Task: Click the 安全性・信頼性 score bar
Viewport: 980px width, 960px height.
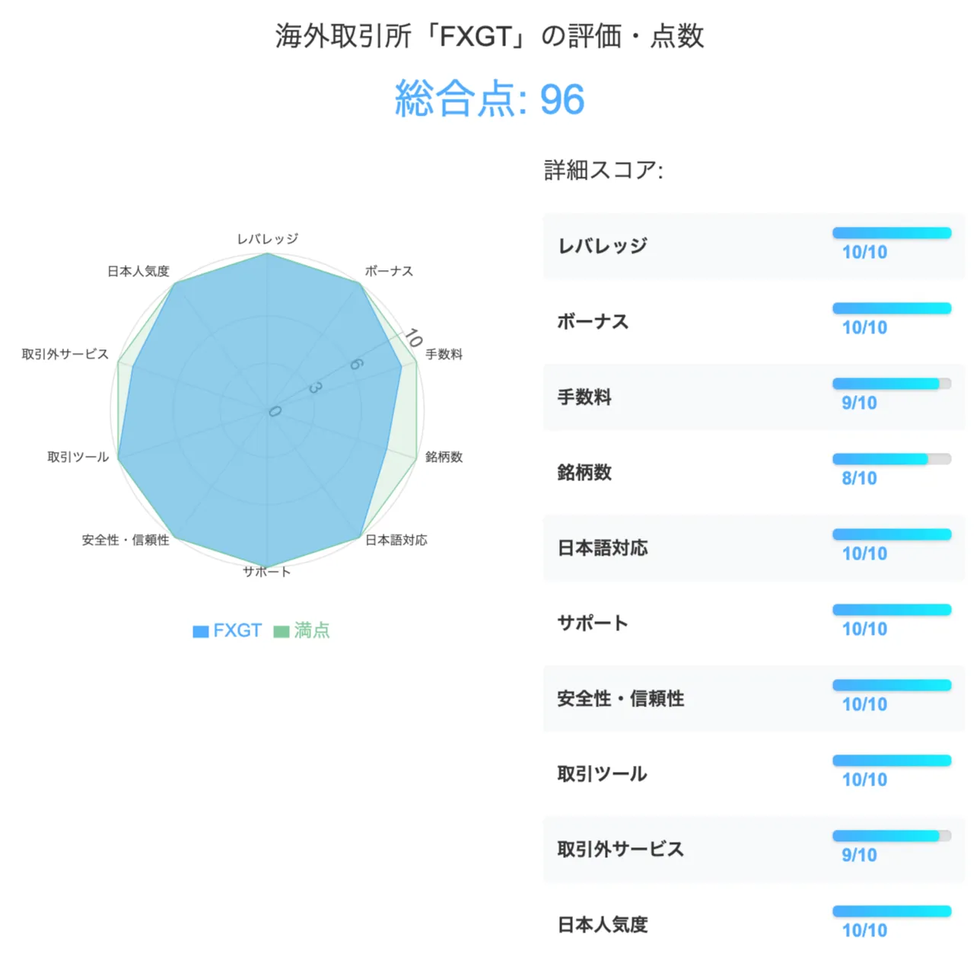Action: pyautogui.click(x=892, y=685)
